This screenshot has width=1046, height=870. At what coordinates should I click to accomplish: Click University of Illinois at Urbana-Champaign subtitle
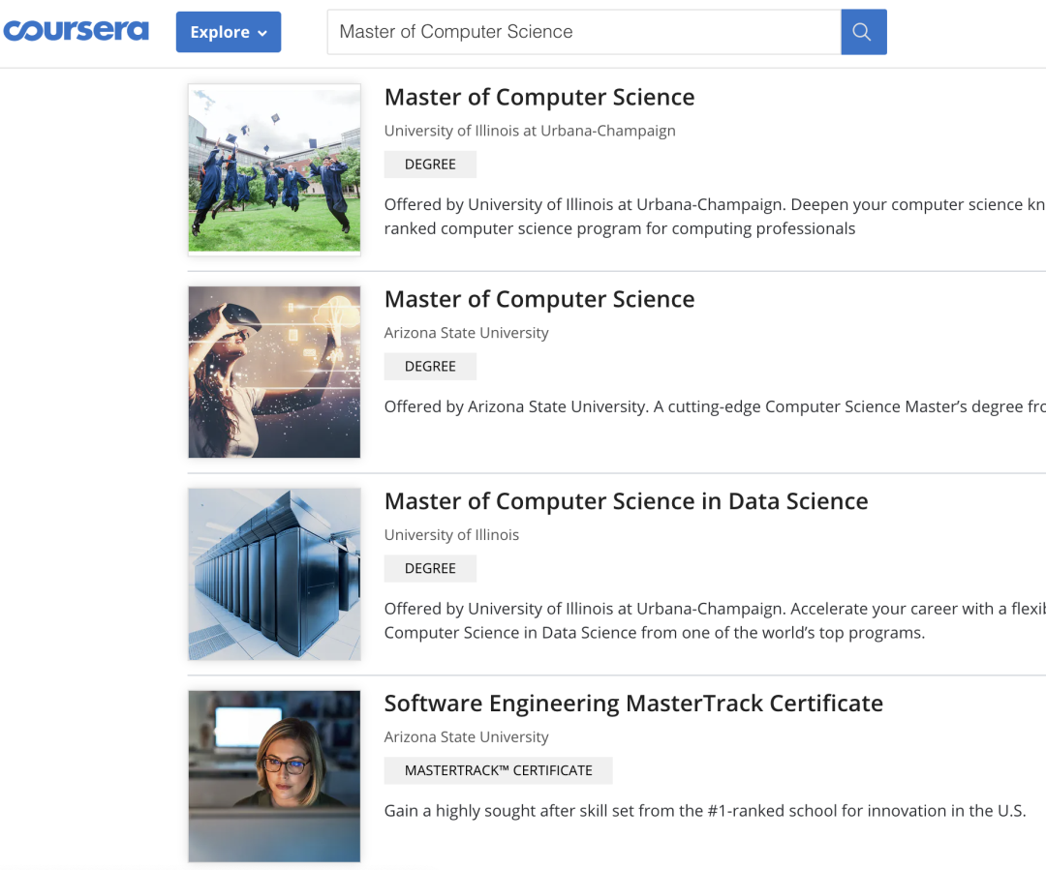click(530, 131)
